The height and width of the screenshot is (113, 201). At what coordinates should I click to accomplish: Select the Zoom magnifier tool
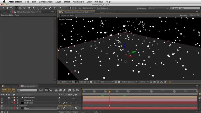point(11,8)
